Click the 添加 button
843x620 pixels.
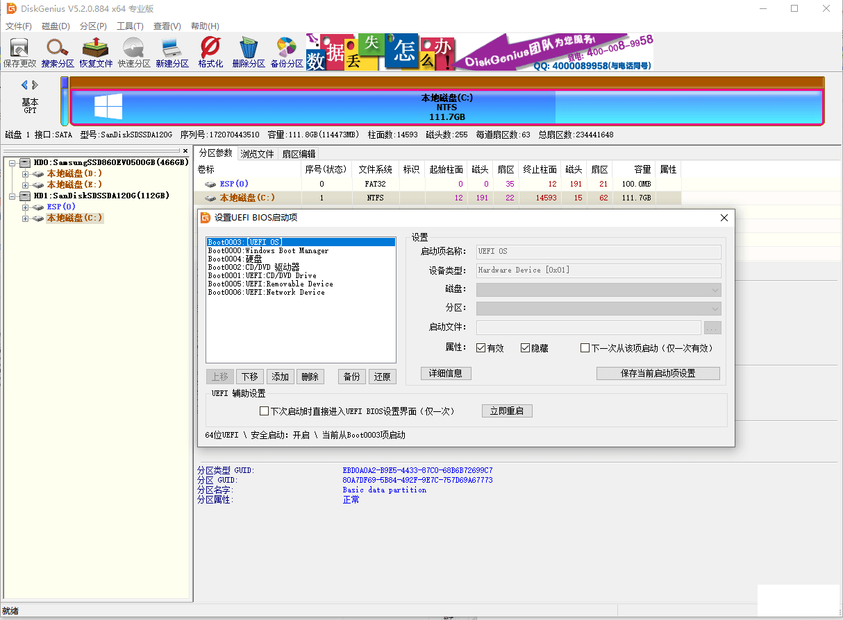(x=281, y=377)
